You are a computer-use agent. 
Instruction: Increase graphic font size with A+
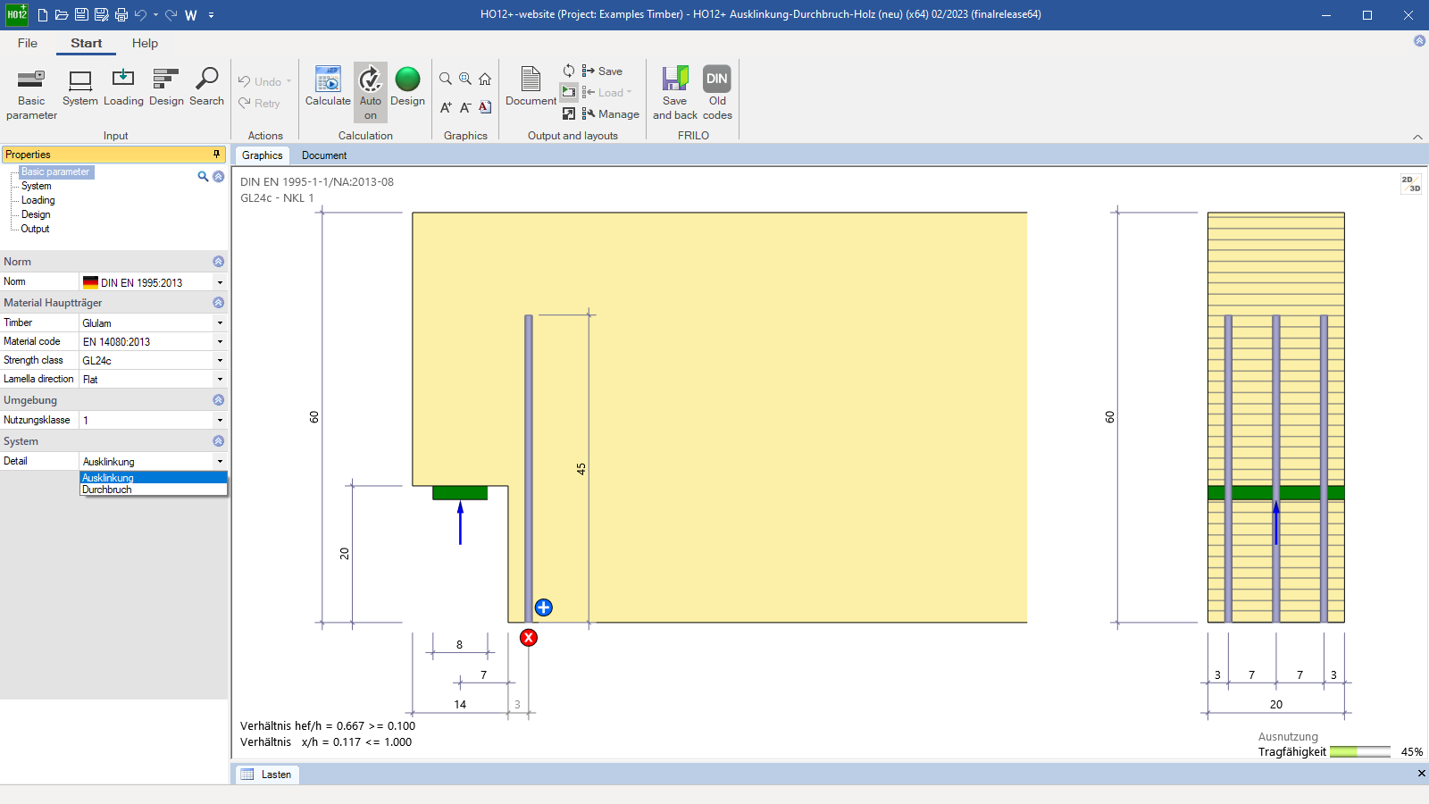click(x=446, y=107)
